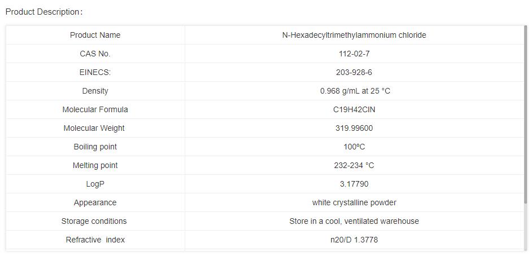
Task: Select the 100ºC boiling point value
Action: point(354,147)
